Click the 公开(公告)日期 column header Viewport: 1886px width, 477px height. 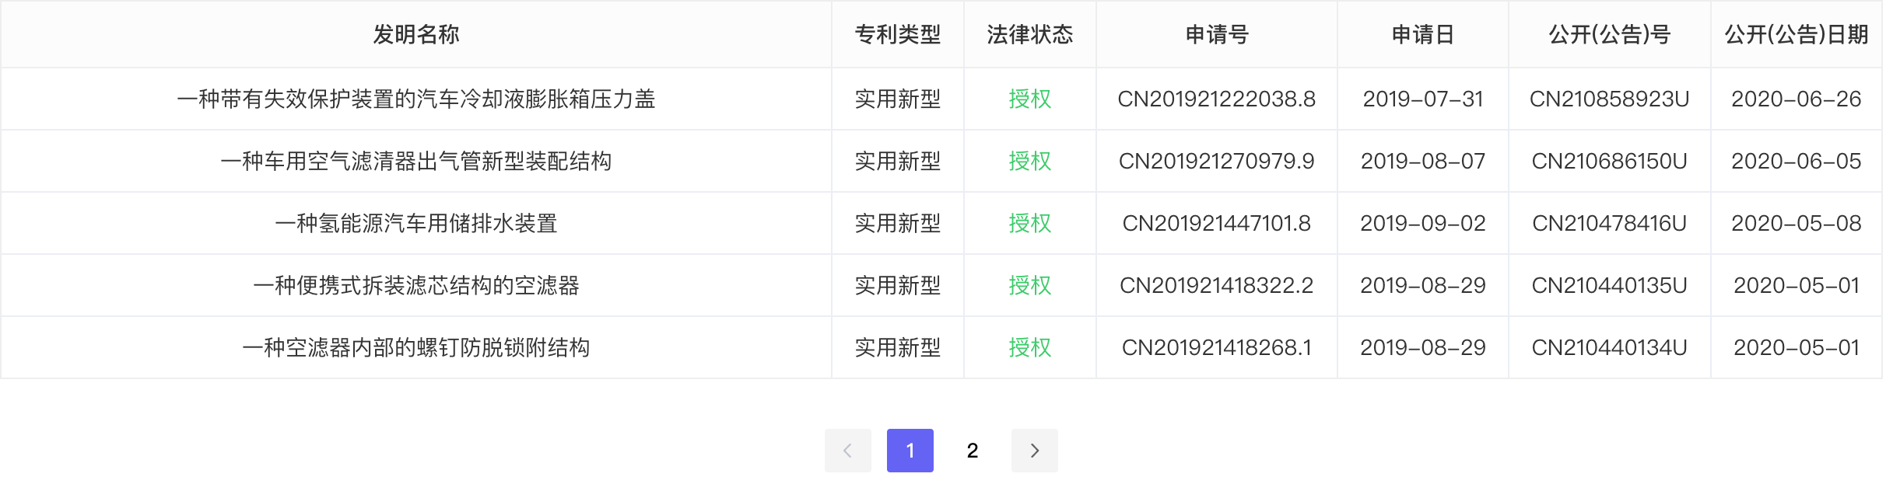(x=1796, y=34)
